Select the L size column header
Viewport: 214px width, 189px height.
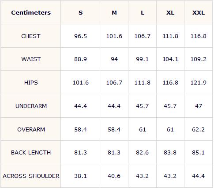click(143, 13)
